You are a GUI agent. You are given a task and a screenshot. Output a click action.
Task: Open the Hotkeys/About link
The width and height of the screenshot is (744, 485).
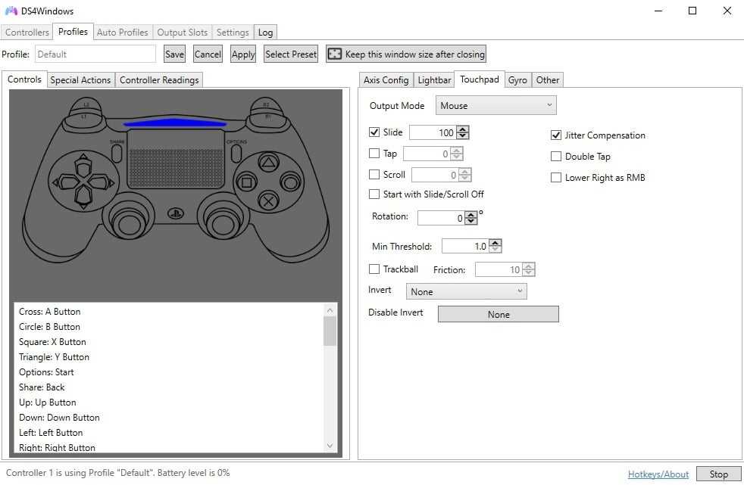[x=658, y=474]
